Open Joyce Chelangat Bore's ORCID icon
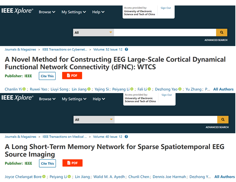 [44, 177]
